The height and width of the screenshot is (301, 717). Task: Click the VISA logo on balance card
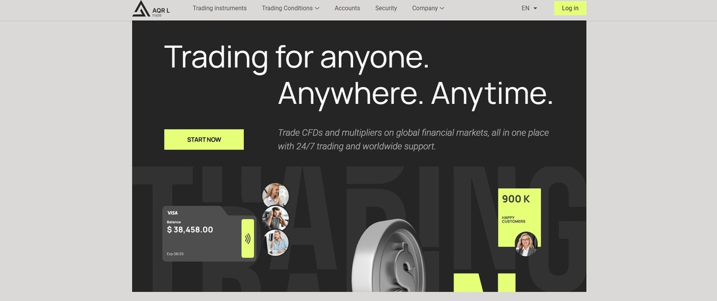tap(172, 213)
